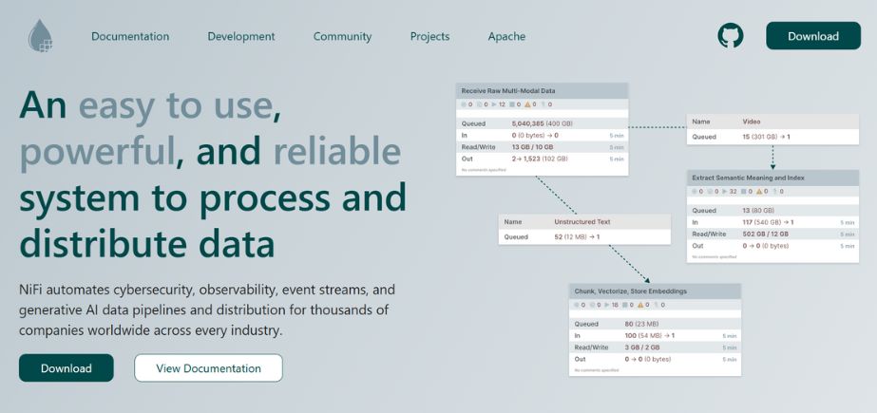Click the word 'reliable' in the headline
877x413 pixels.
[x=337, y=151]
